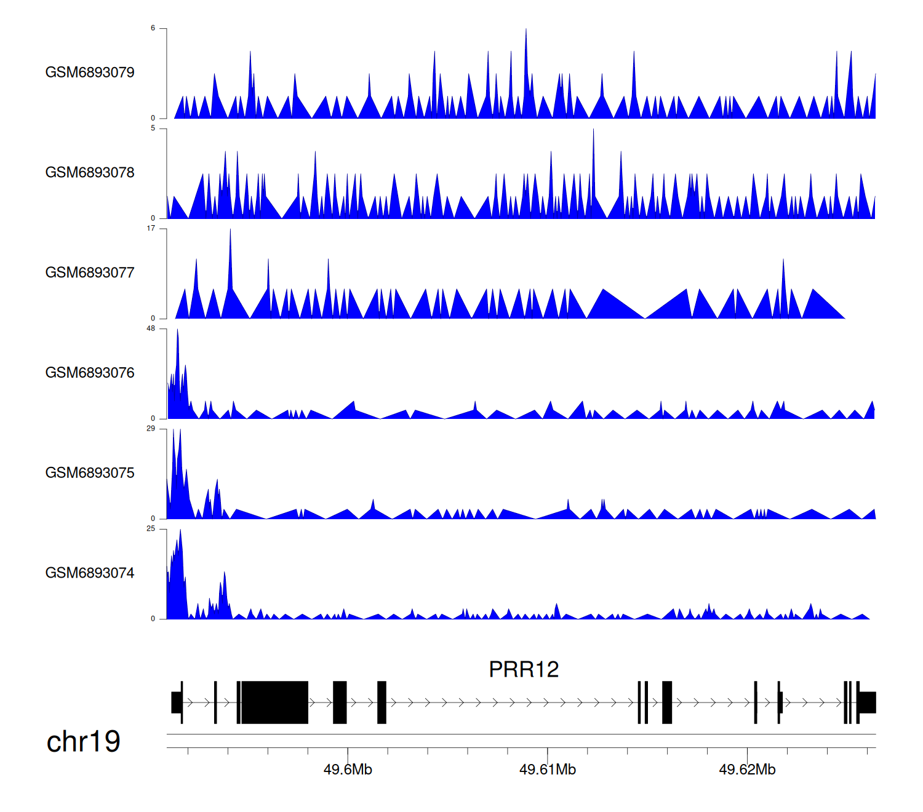Click the y-axis maximum value 17
Image resolution: width=923 pixels, height=812 pixels.
pyautogui.click(x=151, y=228)
